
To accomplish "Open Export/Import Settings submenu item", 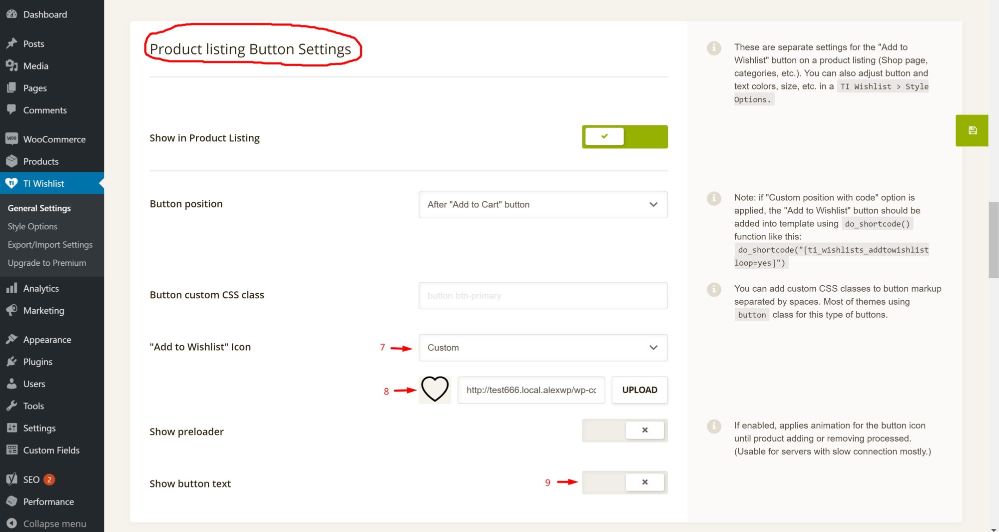I will [x=50, y=245].
